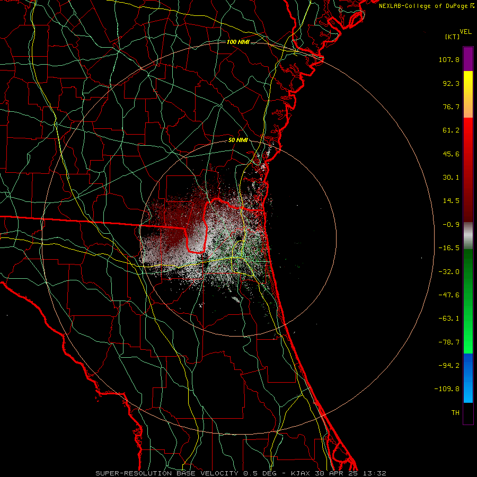
Task: Click the blue segment of the color bar
Action: (468, 378)
